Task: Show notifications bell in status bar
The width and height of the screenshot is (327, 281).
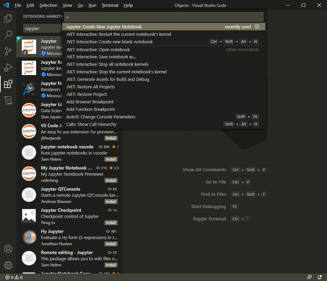Action: (x=320, y=277)
